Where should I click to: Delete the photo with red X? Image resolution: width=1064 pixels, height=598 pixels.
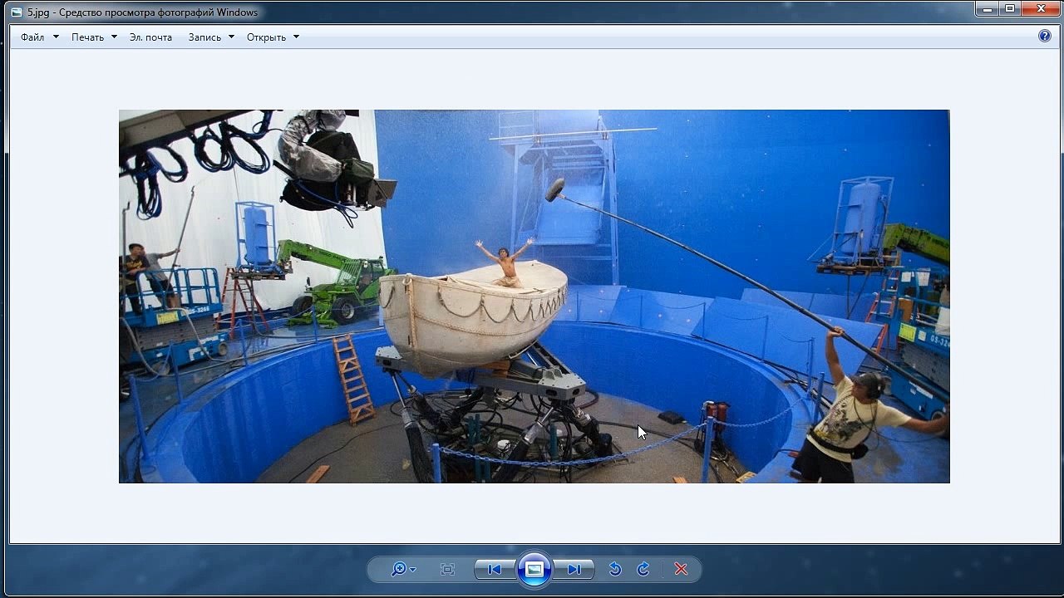click(x=681, y=569)
